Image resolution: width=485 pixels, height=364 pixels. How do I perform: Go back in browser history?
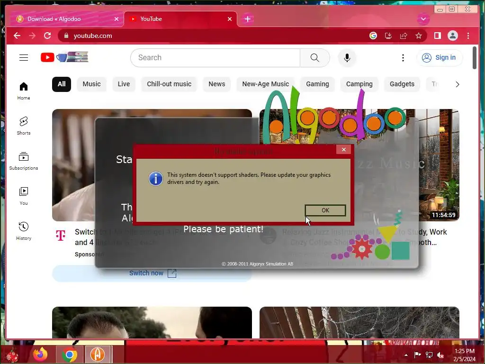(17, 36)
